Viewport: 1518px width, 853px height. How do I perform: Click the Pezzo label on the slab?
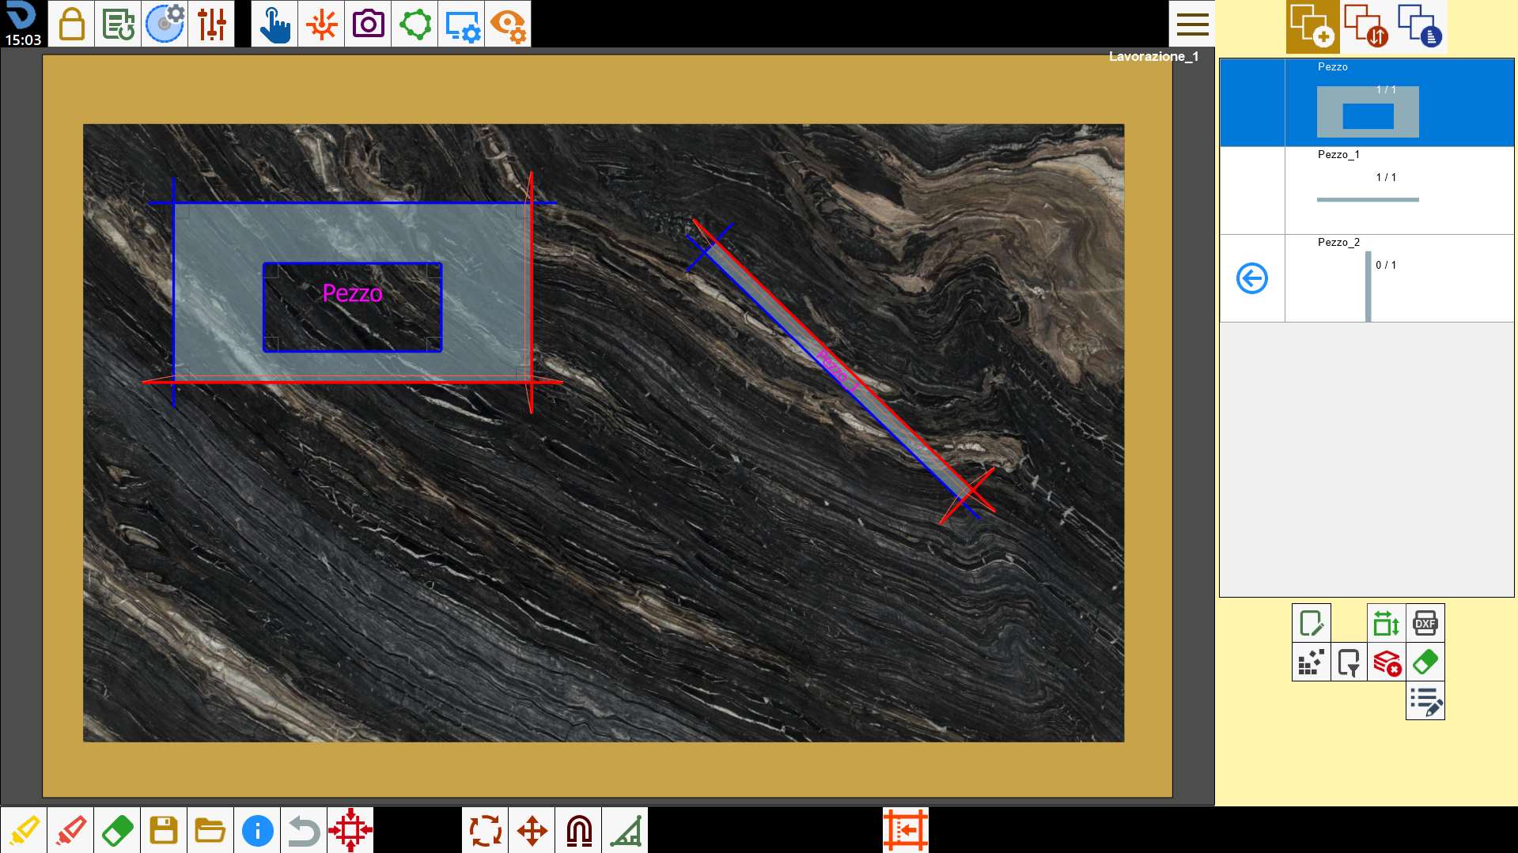pos(353,293)
